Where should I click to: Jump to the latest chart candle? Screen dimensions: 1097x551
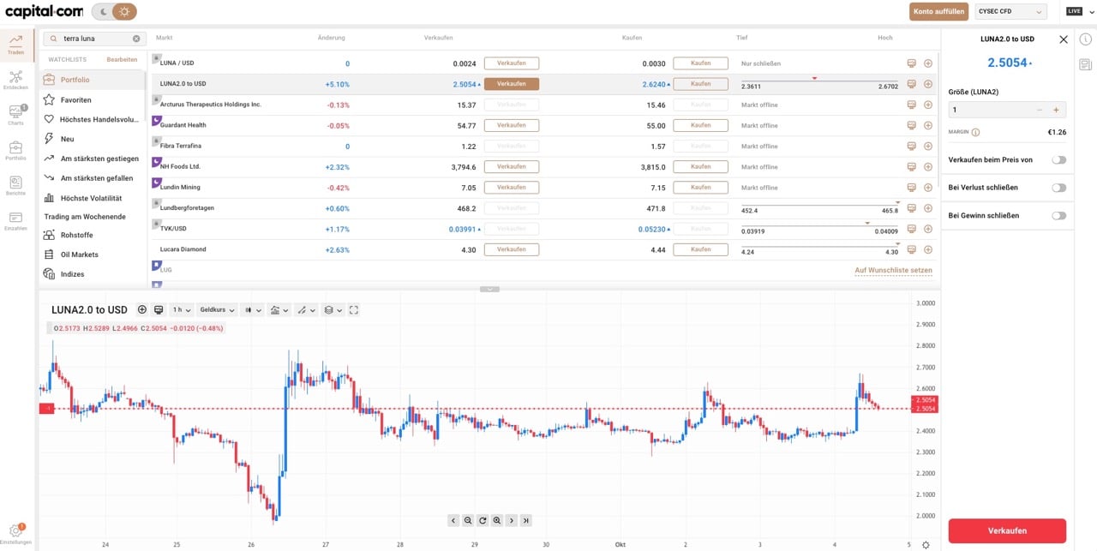tap(526, 520)
